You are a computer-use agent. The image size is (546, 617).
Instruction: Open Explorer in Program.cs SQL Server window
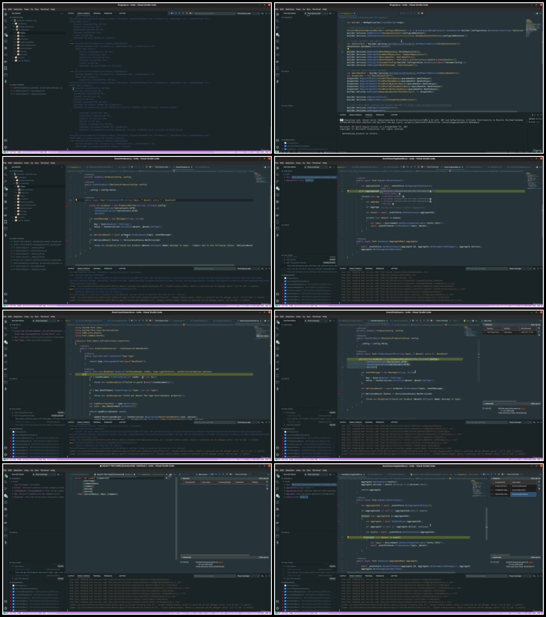click(x=5, y=14)
